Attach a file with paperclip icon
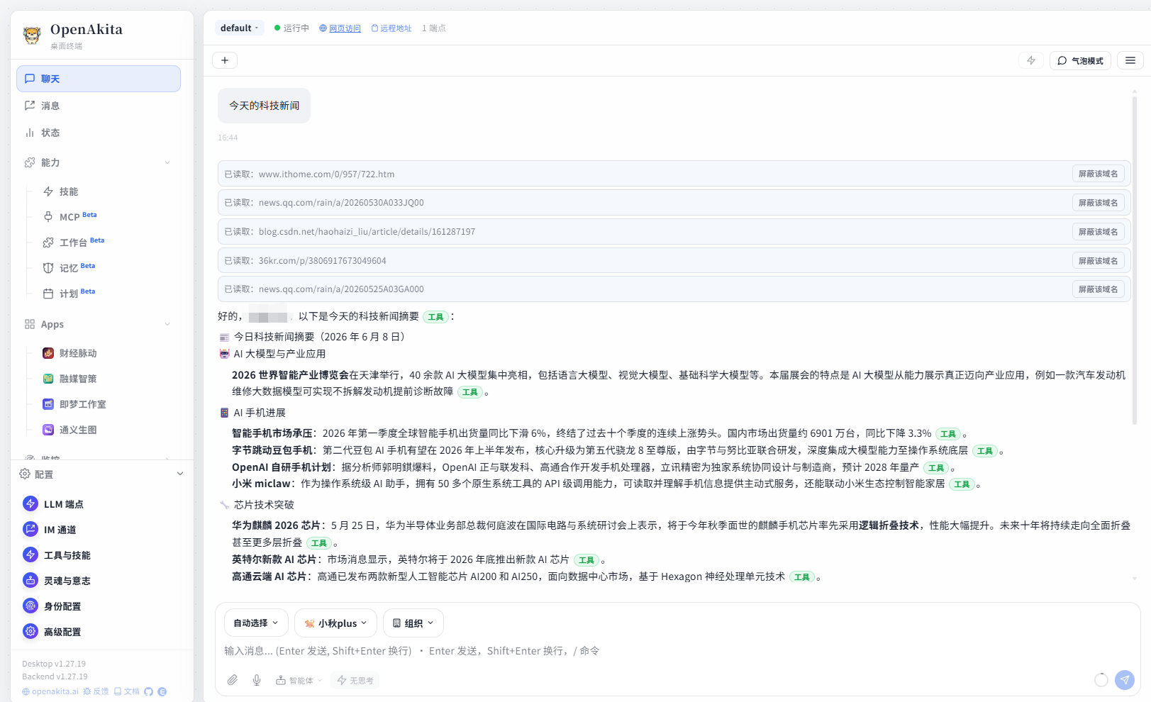Image resolution: width=1151 pixels, height=702 pixels. point(233,680)
